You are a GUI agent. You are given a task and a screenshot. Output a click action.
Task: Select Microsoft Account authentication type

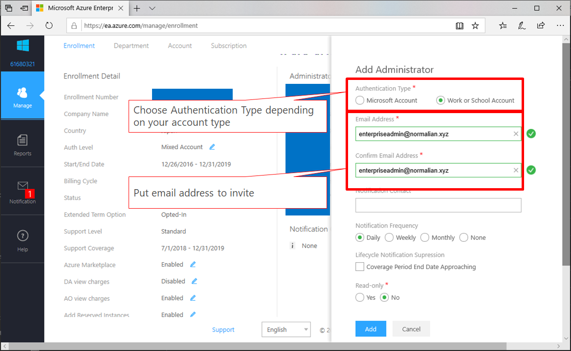pyautogui.click(x=360, y=100)
